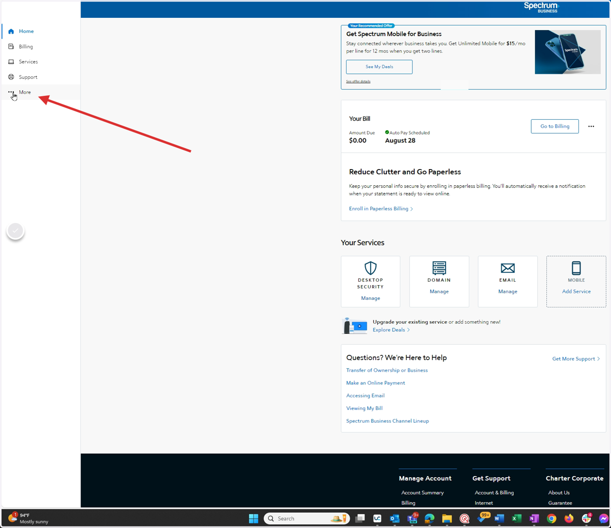This screenshot has width=611, height=528.
Task: Open Outlook from the taskbar
Action: pyautogui.click(x=395, y=518)
